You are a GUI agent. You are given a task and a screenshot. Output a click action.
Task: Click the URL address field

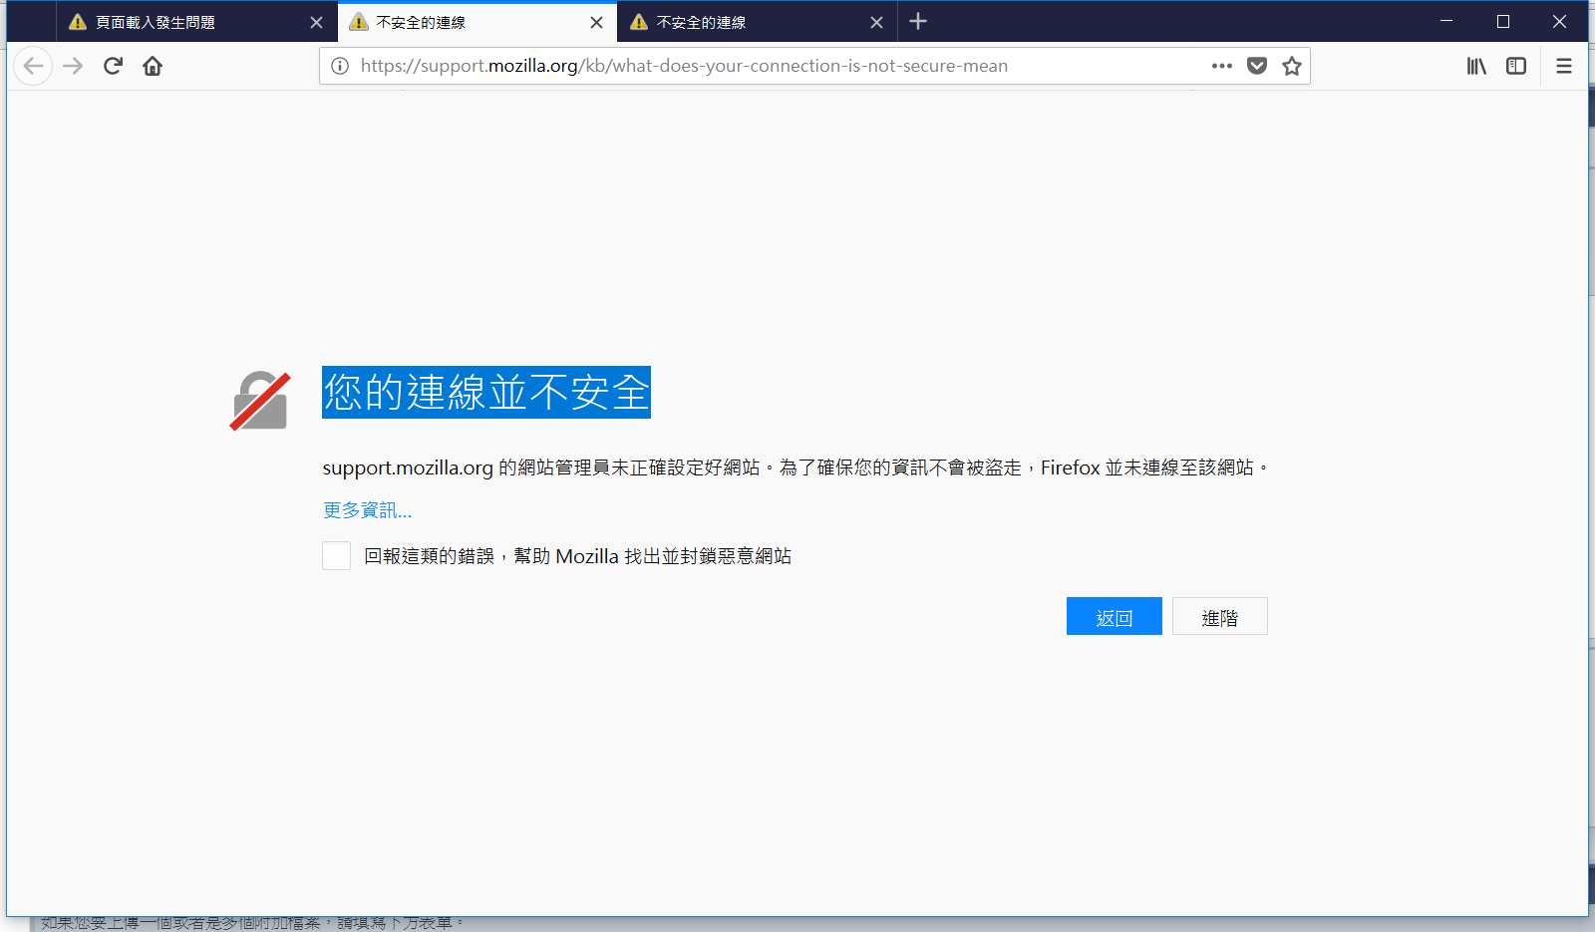[778, 66]
